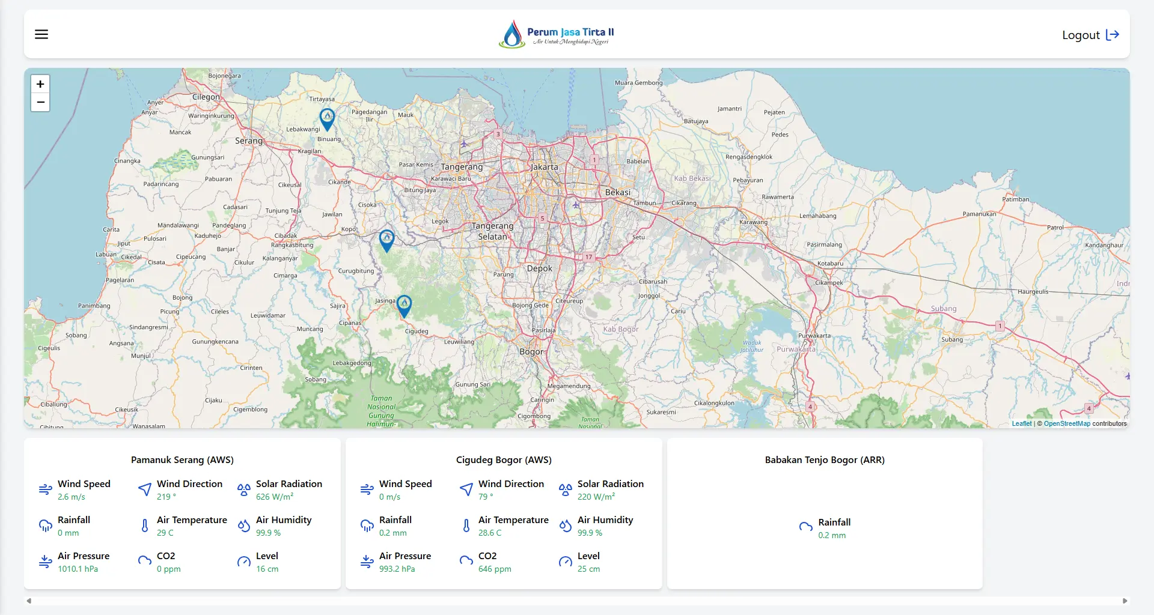
Task: Click Pamanuk Serang Wind Speed icon
Action: pyautogui.click(x=45, y=489)
